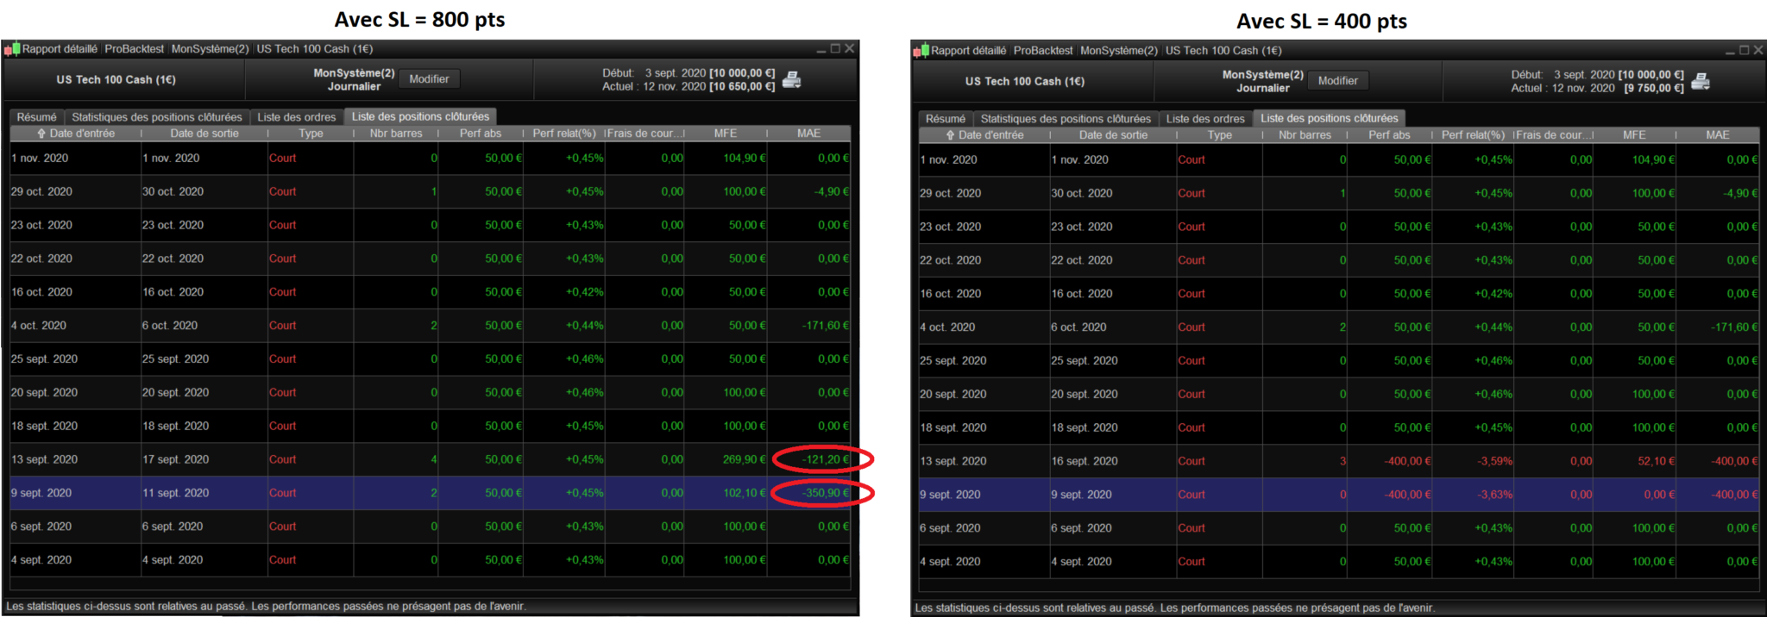1767x617 pixels.
Task: Click 52,10 € MFE value in right window
Action: 1657,461
